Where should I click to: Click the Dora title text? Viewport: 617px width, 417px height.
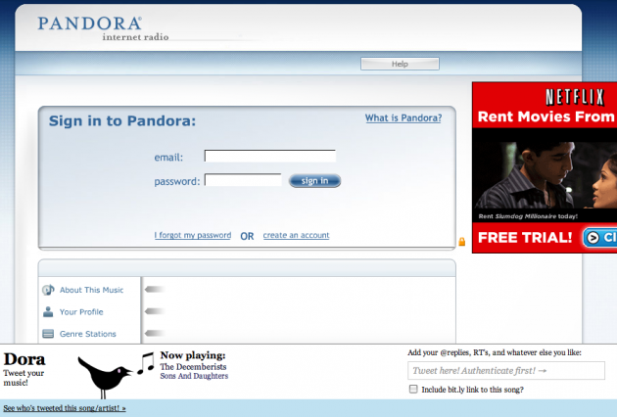pyautogui.click(x=24, y=359)
